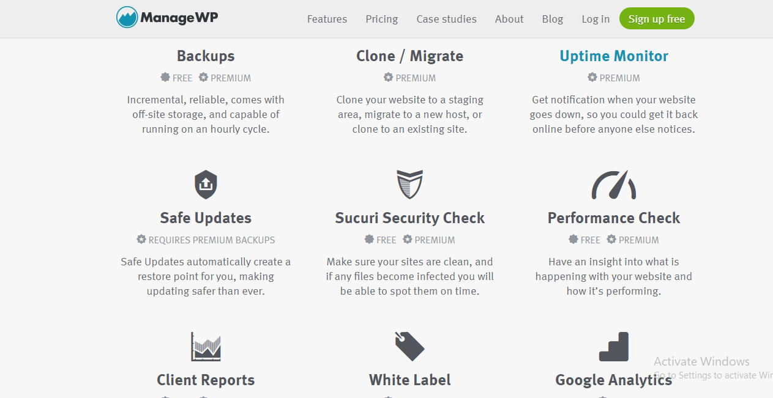The width and height of the screenshot is (773, 398).
Task: Click the PREMIUM badge icon under Sucuri Security Check
Action: [408, 240]
